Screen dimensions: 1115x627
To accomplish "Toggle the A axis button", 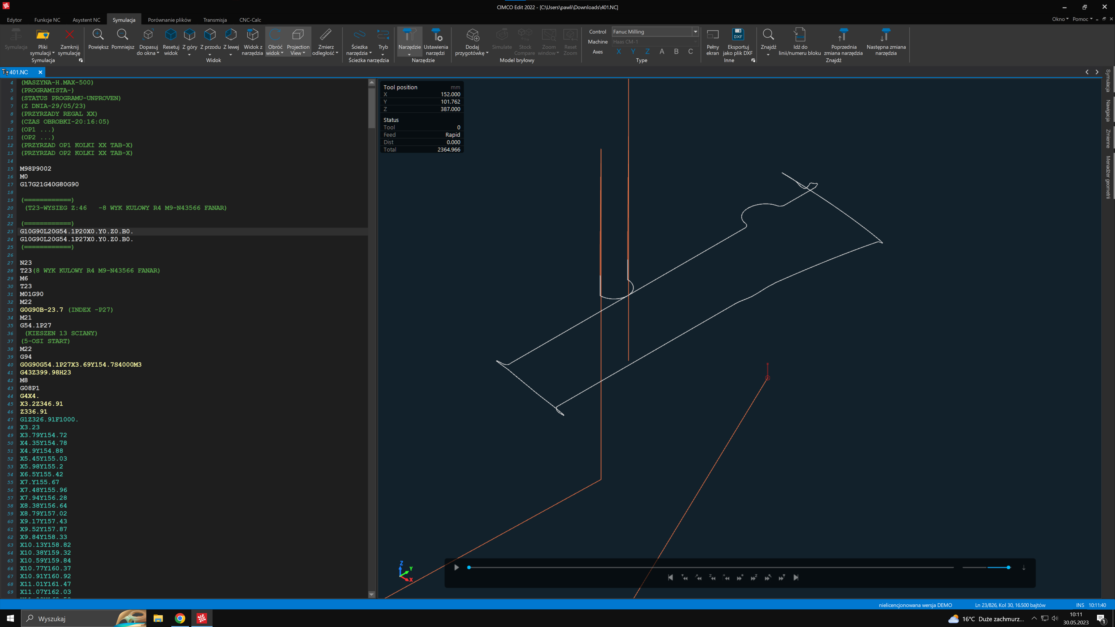I will tap(661, 51).
